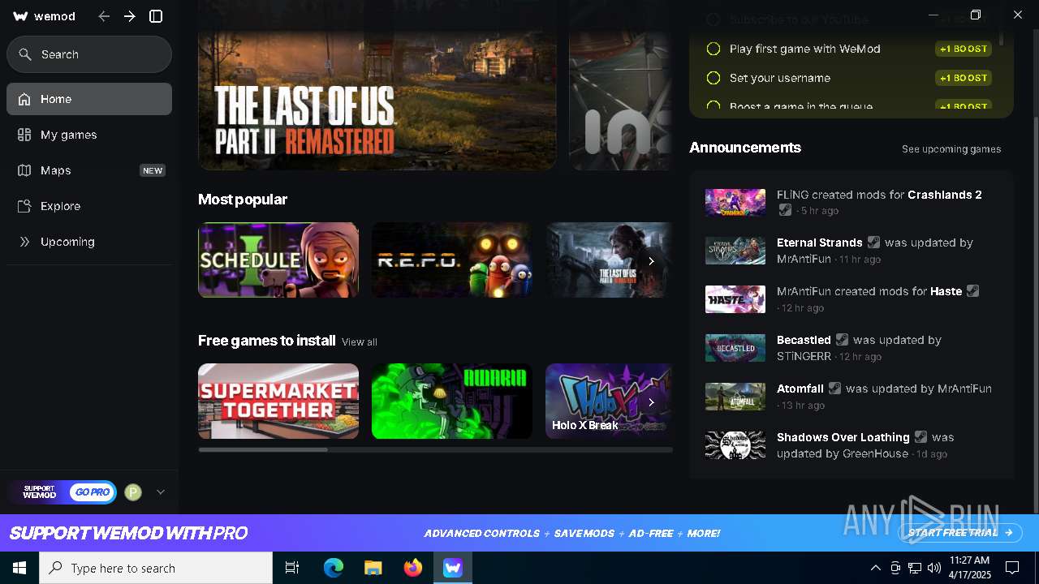Open Windows notification center
The height and width of the screenshot is (584, 1039).
click(1012, 568)
